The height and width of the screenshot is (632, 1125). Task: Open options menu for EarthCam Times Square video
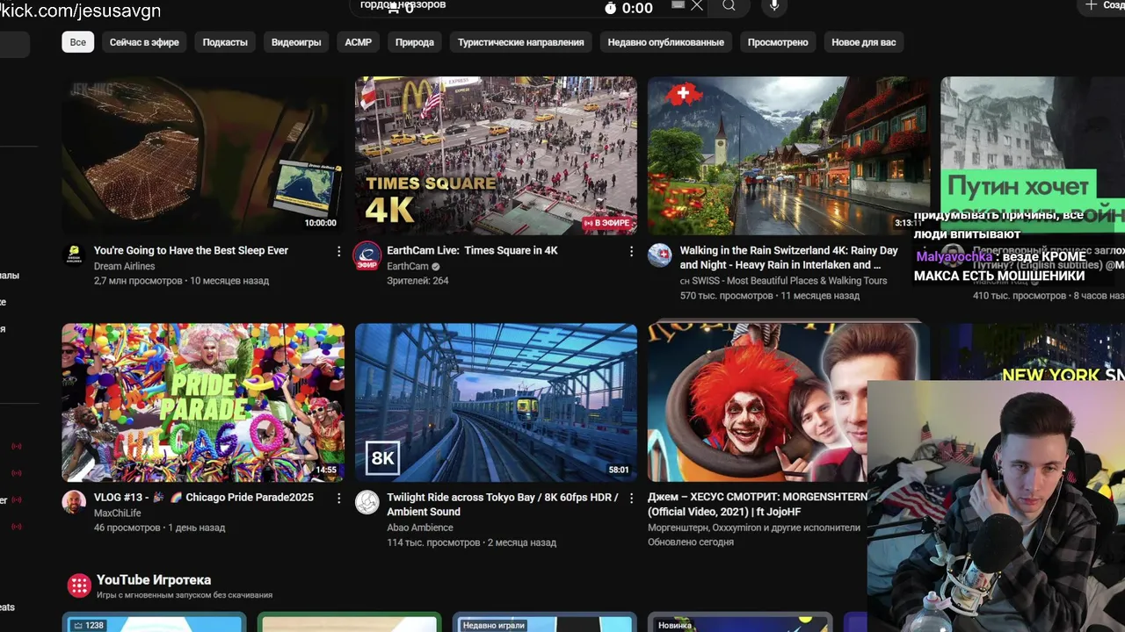(x=631, y=251)
